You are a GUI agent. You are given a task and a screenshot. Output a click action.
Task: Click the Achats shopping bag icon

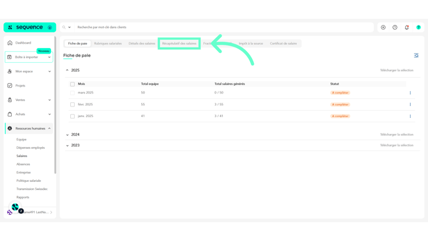pos(10,114)
